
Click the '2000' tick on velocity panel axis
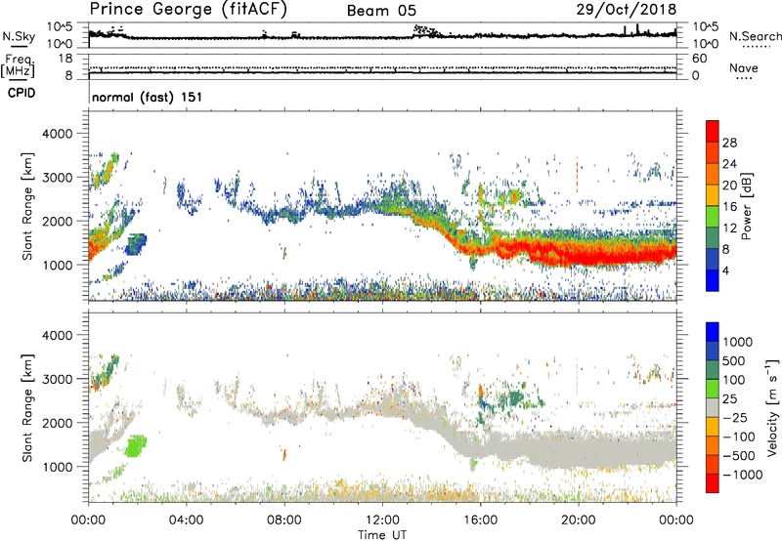pos(57,423)
